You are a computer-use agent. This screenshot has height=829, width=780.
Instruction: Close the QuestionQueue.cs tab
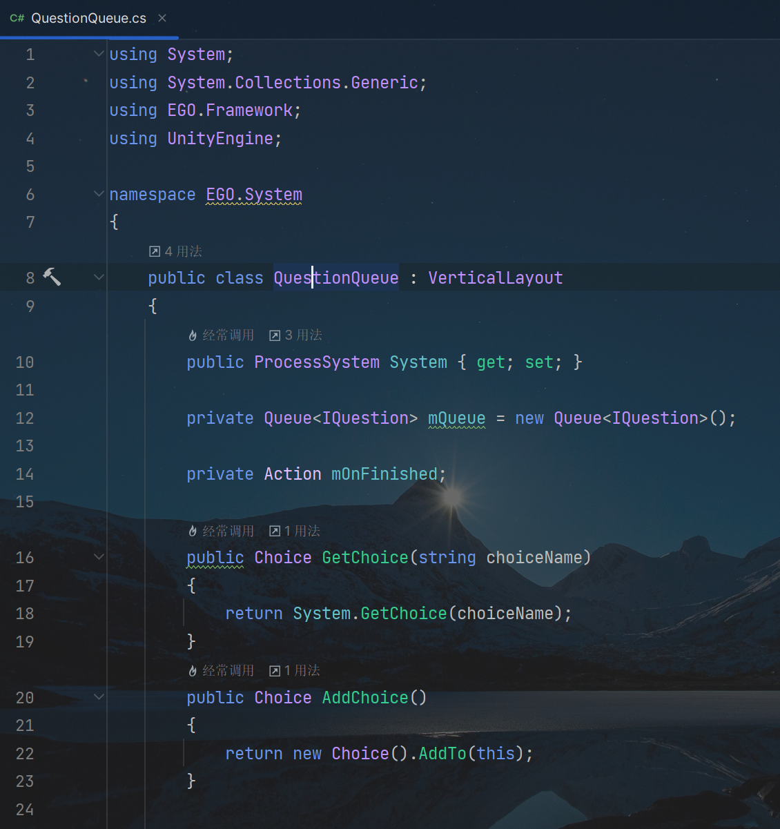pos(162,18)
